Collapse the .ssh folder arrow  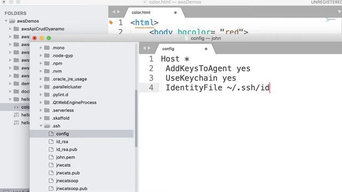41,126
